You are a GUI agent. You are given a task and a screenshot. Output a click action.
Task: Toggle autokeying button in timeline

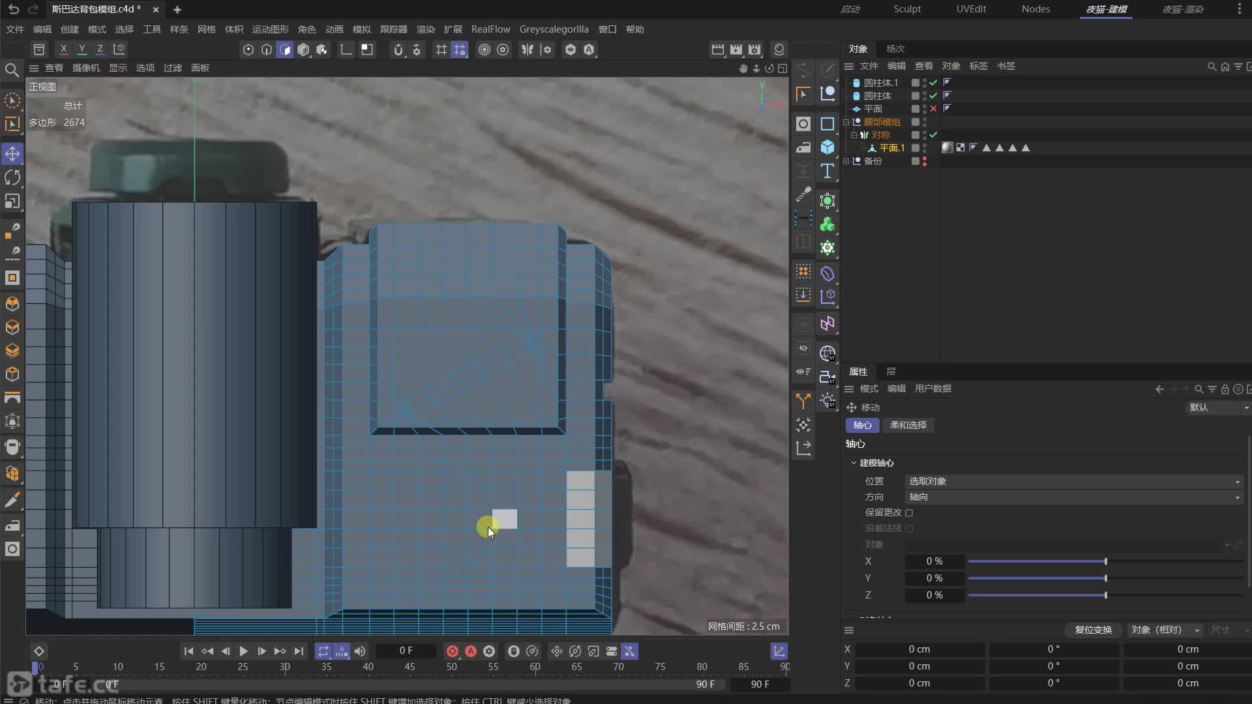coord(470,651)
